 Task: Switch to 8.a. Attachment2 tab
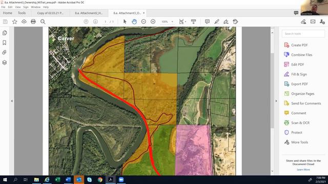(89, 13)
